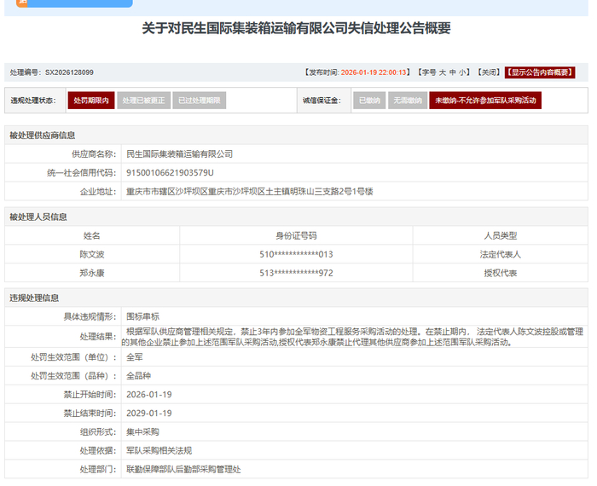
Task: Select the 已过处理期限 status tag
Action: tap(199, 101)
